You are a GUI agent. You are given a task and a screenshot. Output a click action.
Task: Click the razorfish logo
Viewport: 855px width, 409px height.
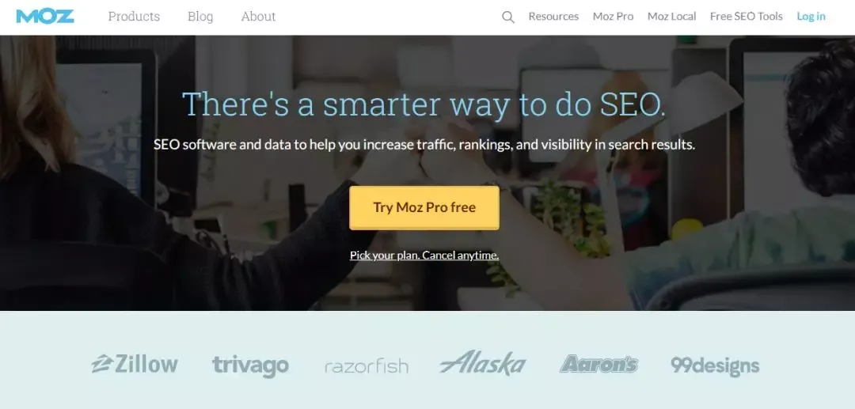(x=366, y=365)
